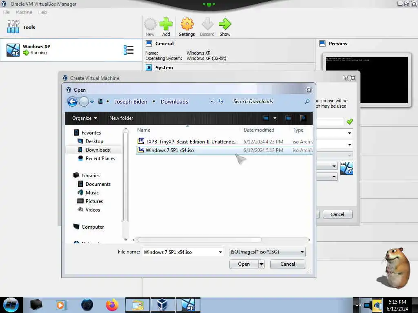This screenshot has width=418, height=313.
Task: Click the search magnifier icon in Search Downloads
Action: coord(307,101)
